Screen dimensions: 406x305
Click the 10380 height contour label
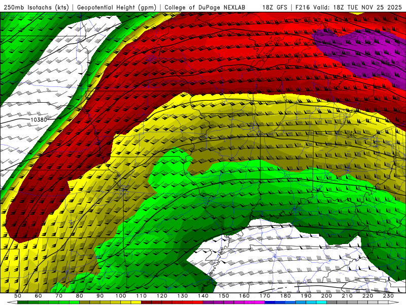[x=39, y=119]
